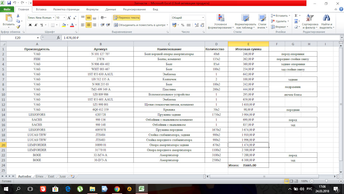Click the Cut scissors icon
Image resolution: width=344 pixels, height=194 pixels.
click(x=18, y=16)
